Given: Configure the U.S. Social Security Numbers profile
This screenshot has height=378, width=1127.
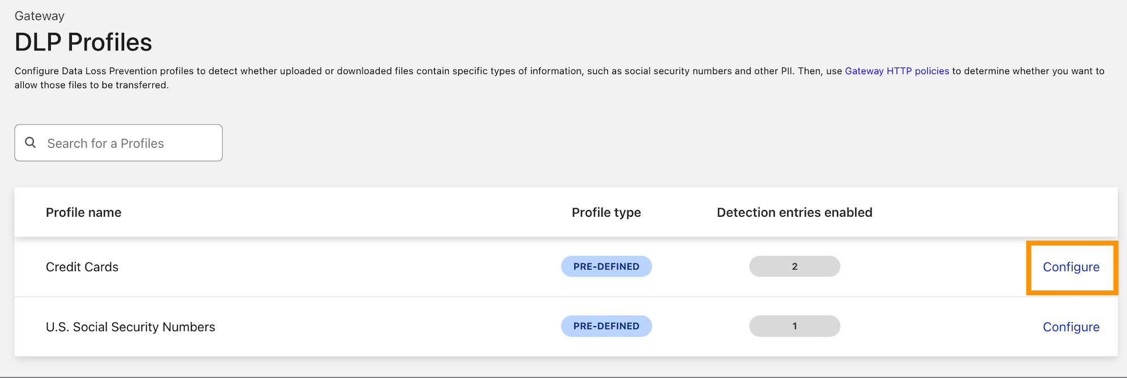Looking at the screenshot, I should [x=1071, y=327].
